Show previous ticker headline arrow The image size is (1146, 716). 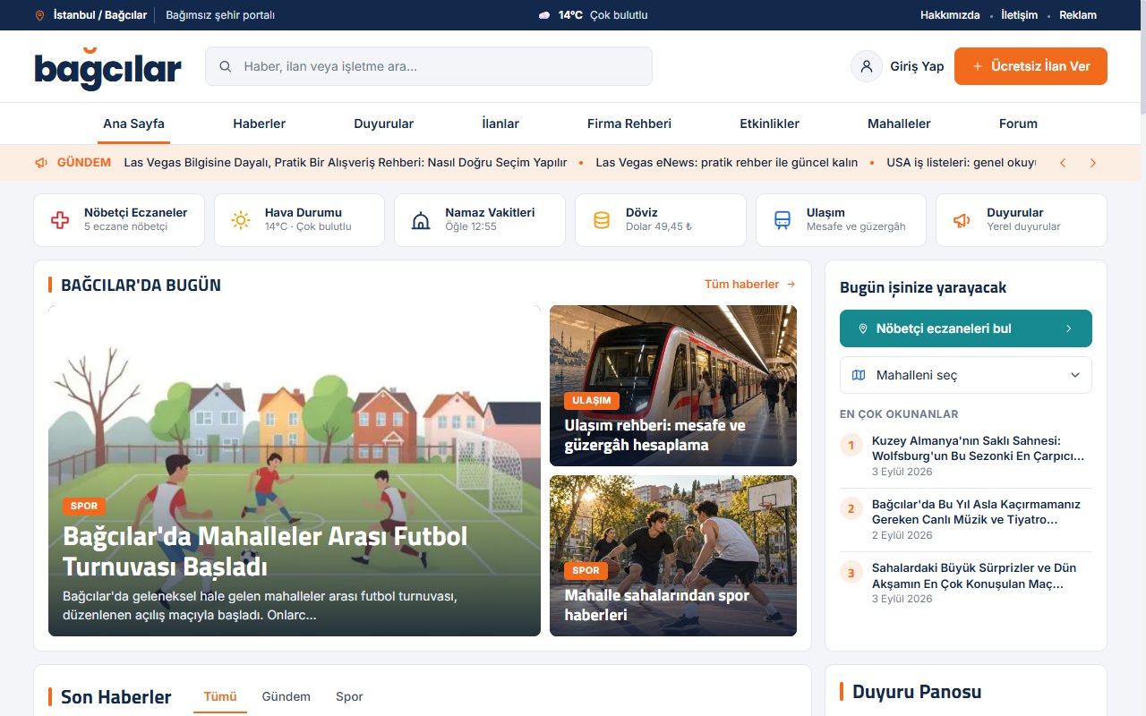[x=1063, y=163]
